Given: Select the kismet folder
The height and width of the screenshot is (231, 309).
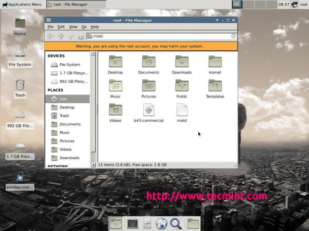Looking at the screenshot, I should pos(215,65).
